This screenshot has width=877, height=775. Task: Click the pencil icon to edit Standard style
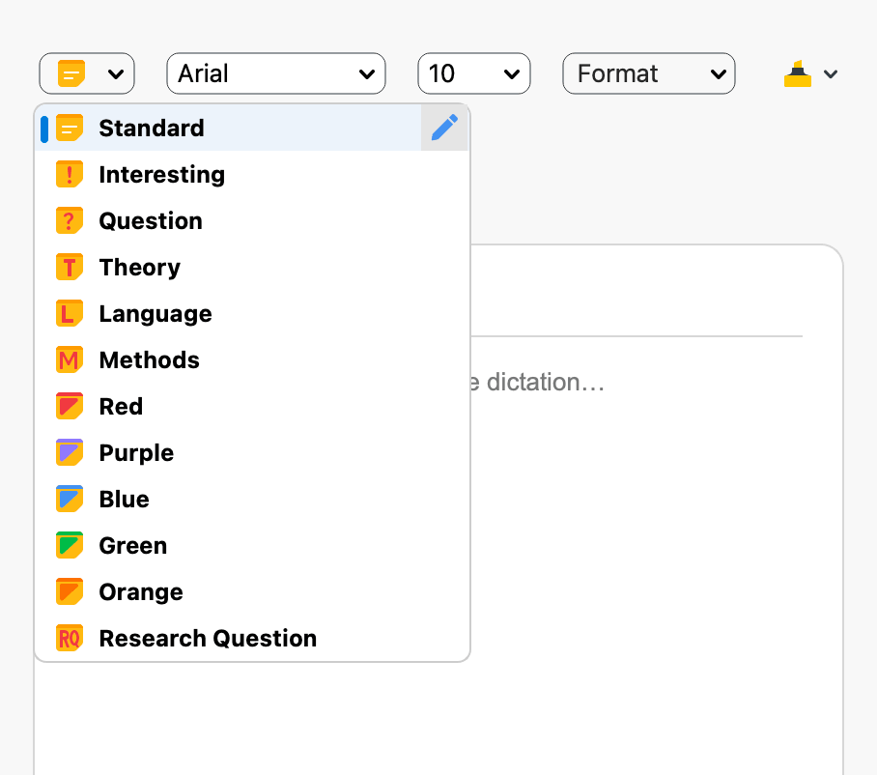tap(444, 127)
